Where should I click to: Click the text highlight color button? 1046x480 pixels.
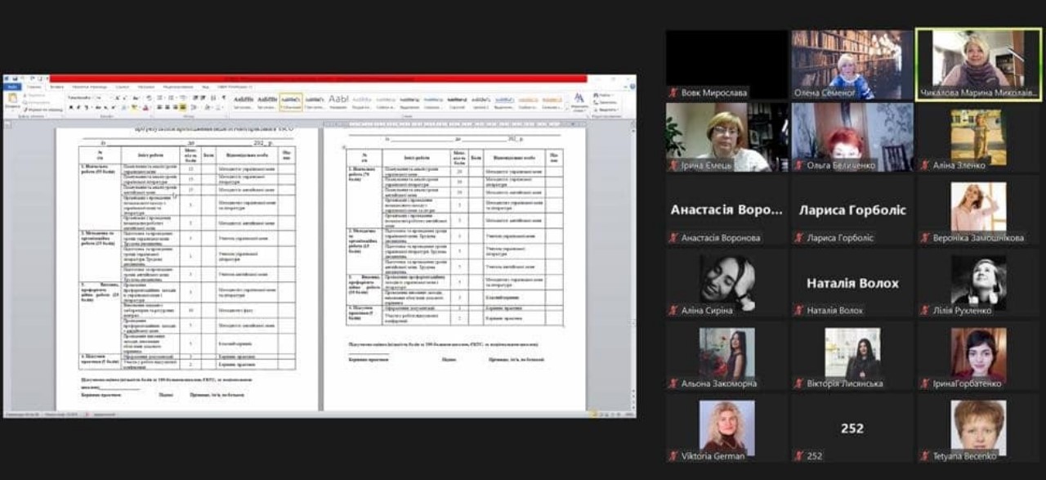135,107
